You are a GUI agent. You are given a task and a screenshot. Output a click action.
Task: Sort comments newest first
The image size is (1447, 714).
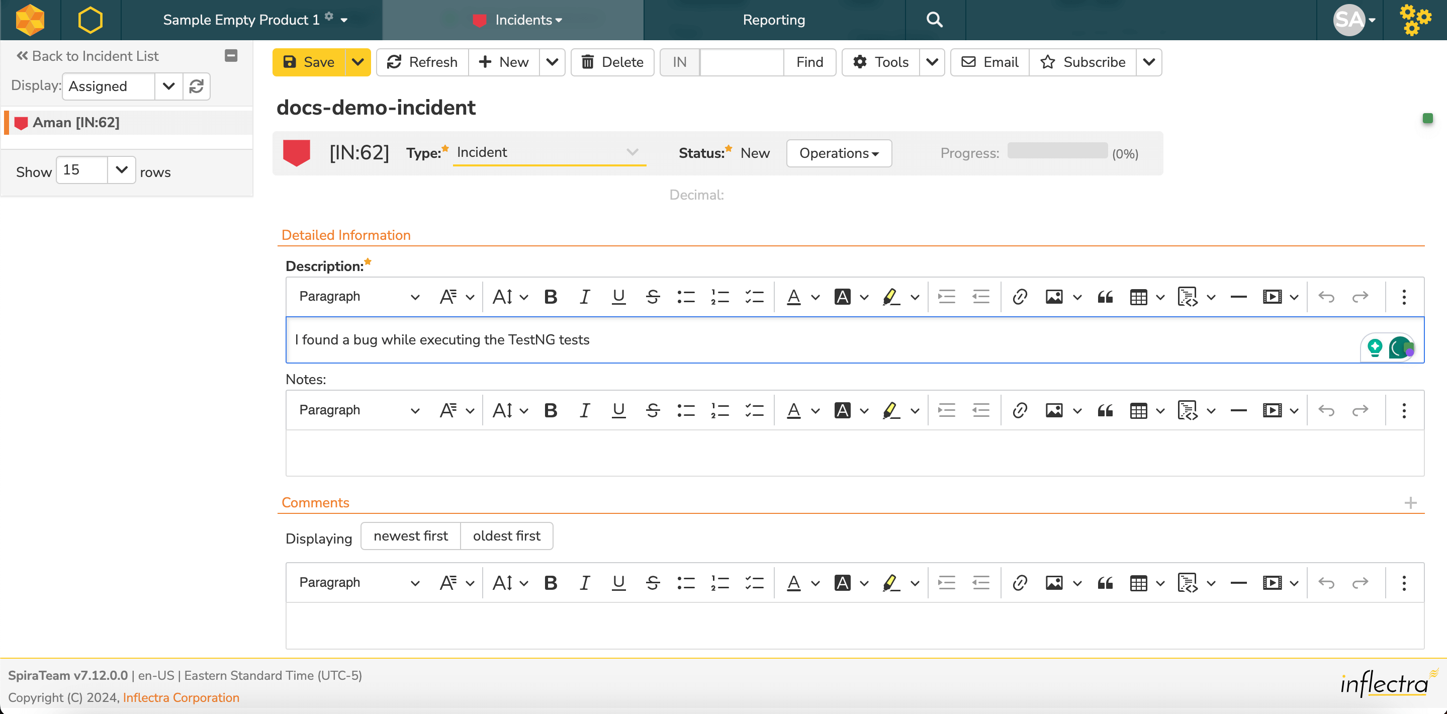point(410,536)
